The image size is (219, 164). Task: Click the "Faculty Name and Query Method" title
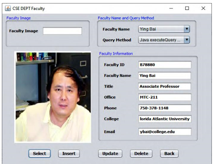pyautogui.click(x=126, y=18)
